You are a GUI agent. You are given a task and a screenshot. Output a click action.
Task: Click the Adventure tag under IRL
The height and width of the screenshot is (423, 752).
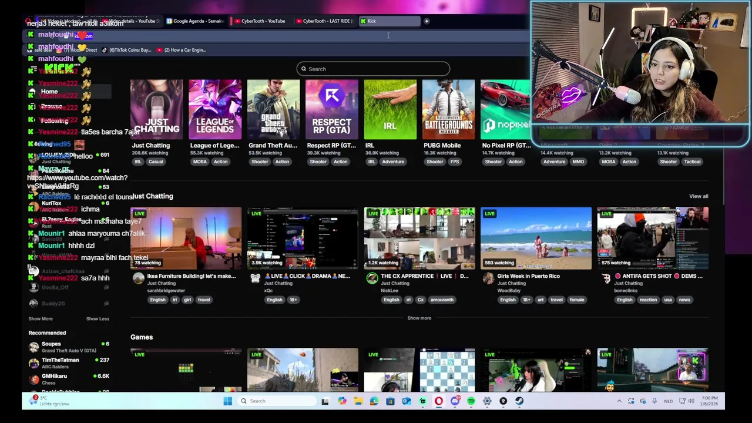point(393,162)
